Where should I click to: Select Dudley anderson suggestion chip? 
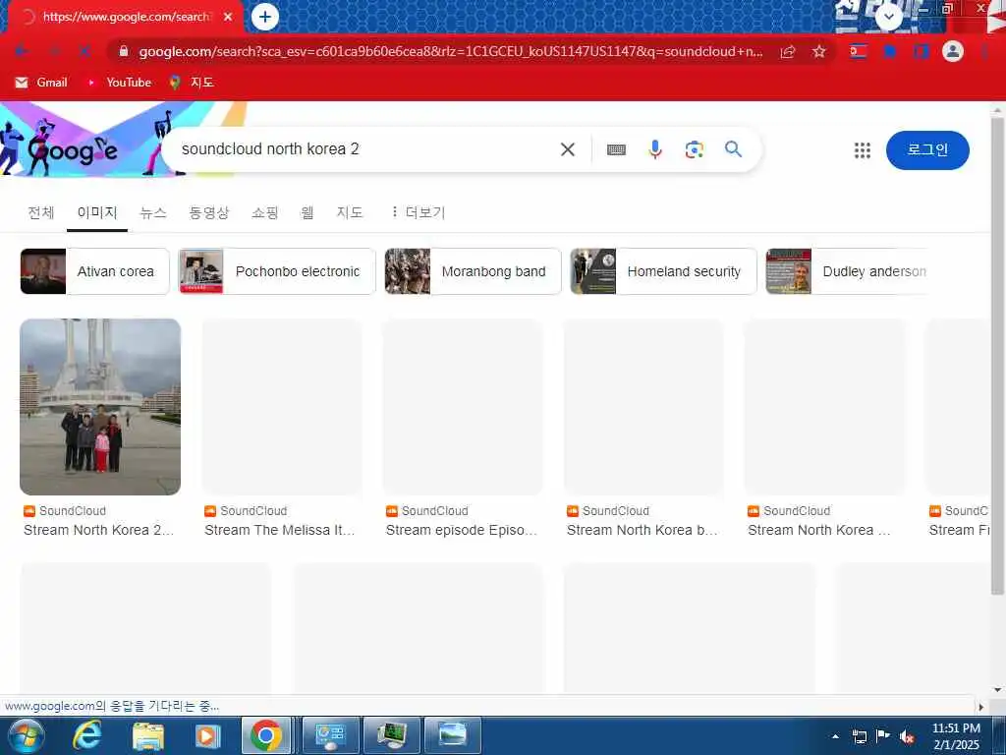[x=847, y=271]
